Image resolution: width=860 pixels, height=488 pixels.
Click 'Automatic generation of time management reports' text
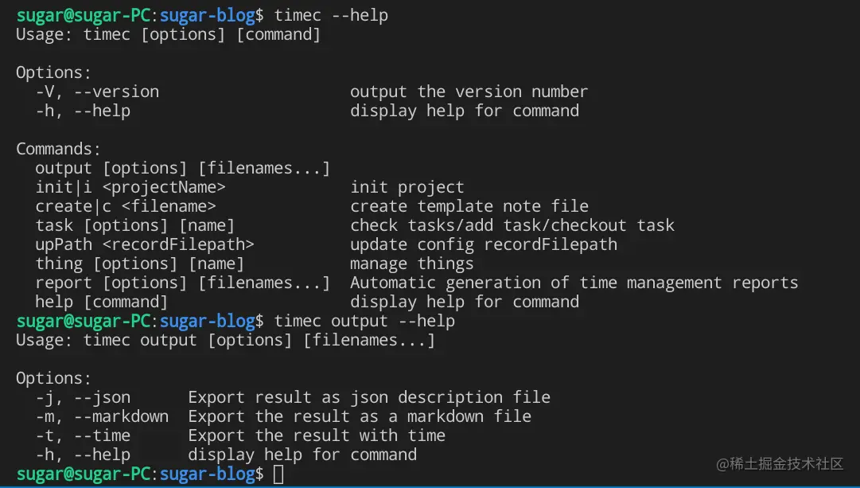574,283
